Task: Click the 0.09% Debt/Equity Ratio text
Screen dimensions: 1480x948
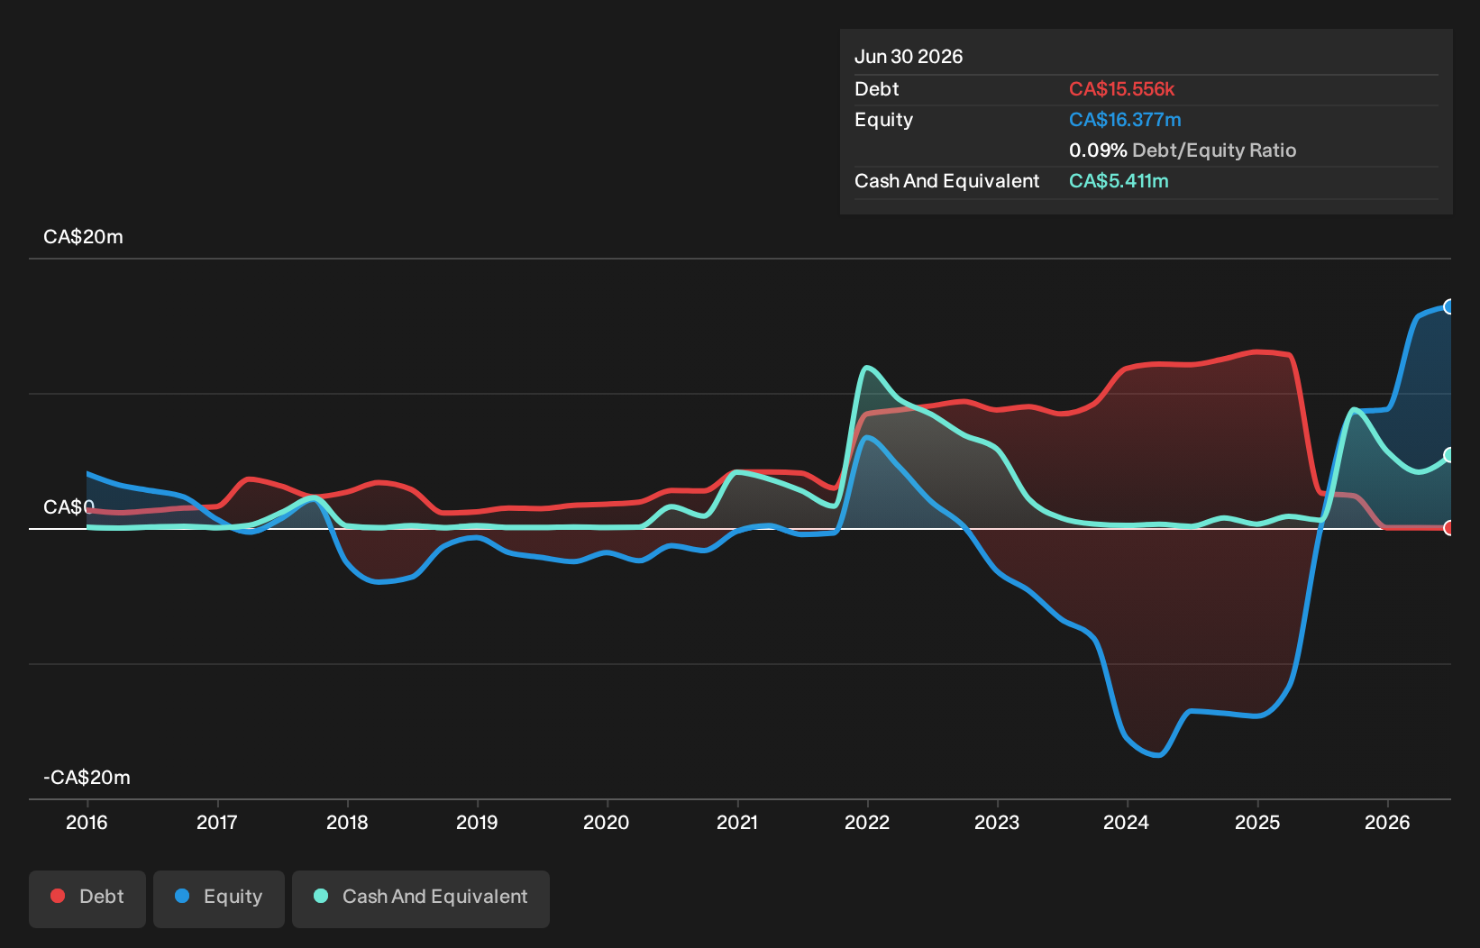Action: [x=1183, y=150]
